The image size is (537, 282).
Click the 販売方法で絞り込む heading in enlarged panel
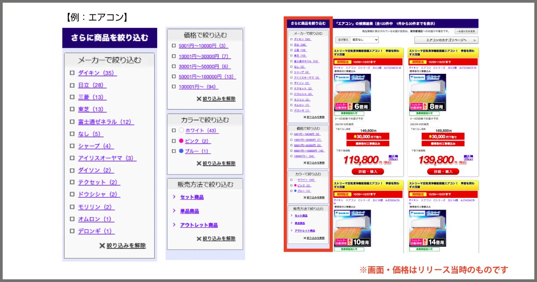click(205, 184)
